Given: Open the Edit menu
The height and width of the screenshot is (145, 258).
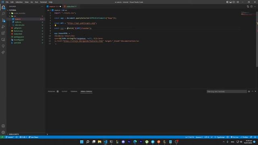Looking at the screenshot, I should [x=12, y=2].
